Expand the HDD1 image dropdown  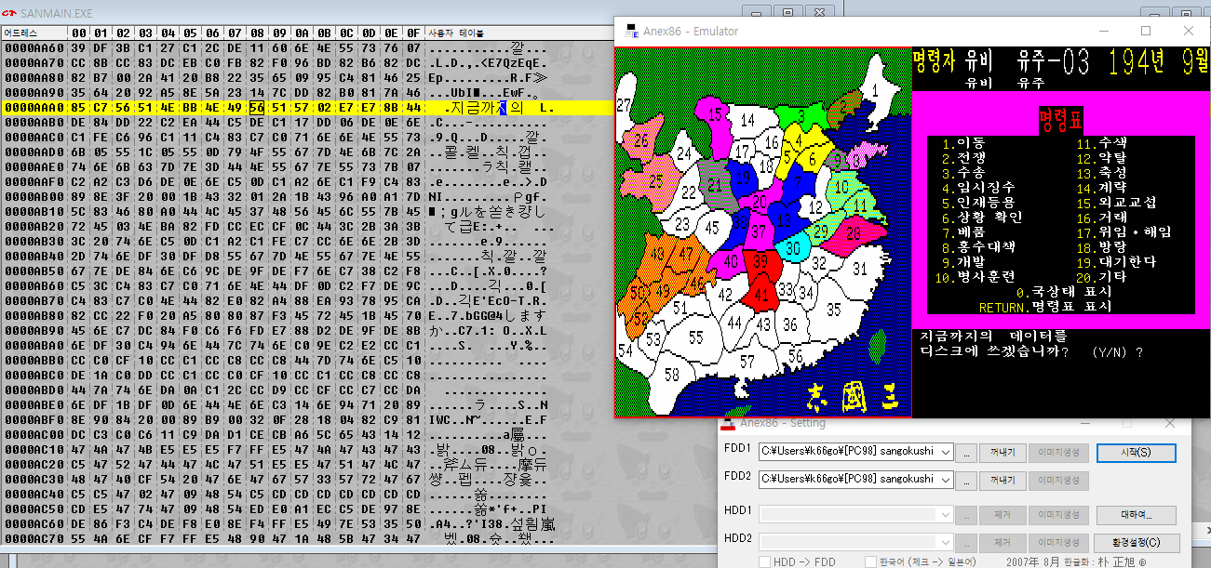tap(947, 514)
